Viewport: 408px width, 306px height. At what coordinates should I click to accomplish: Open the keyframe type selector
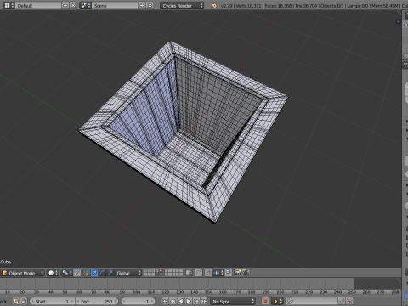(277, 301)
